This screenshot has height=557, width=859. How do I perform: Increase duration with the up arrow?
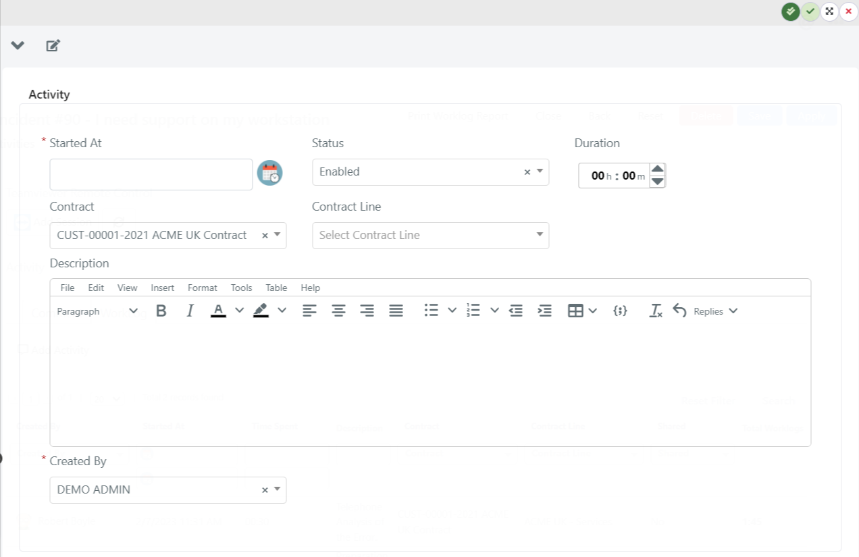coord(658,169)
